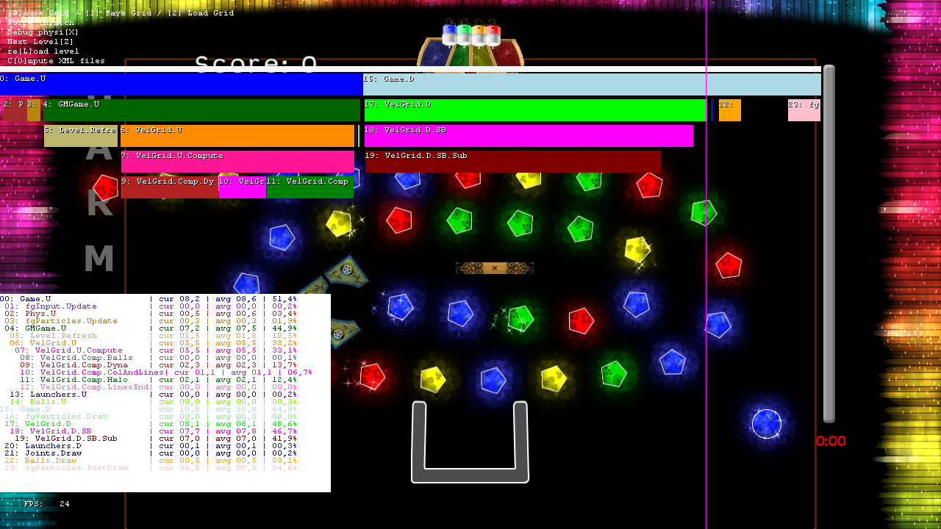Click the 'Debug physi[X]' hint text
Viewport: 941px width, 529px height.
coord(43,32)
